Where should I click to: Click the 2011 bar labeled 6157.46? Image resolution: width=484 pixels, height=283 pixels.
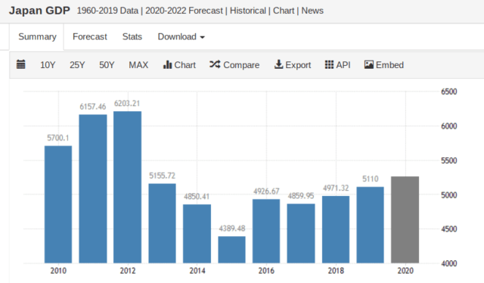pyautogui.click(x=93, y=188)
